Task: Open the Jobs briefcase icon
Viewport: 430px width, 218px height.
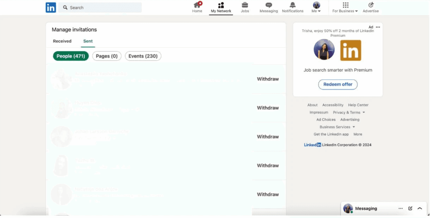Action: [245, 5]
